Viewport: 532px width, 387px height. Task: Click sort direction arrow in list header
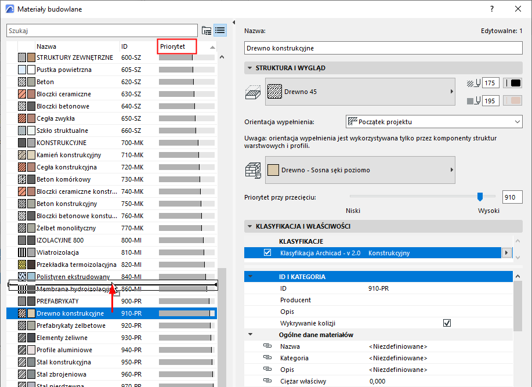[213, 47]
